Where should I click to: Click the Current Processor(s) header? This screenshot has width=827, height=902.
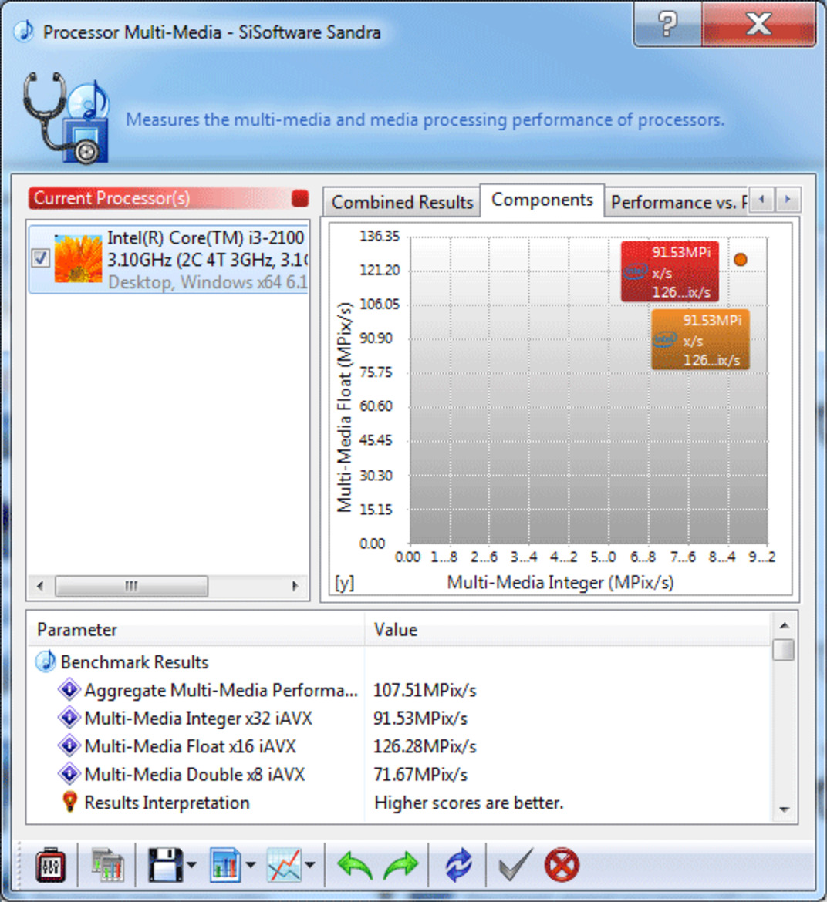pyautogui.click(x=168, y=198)
